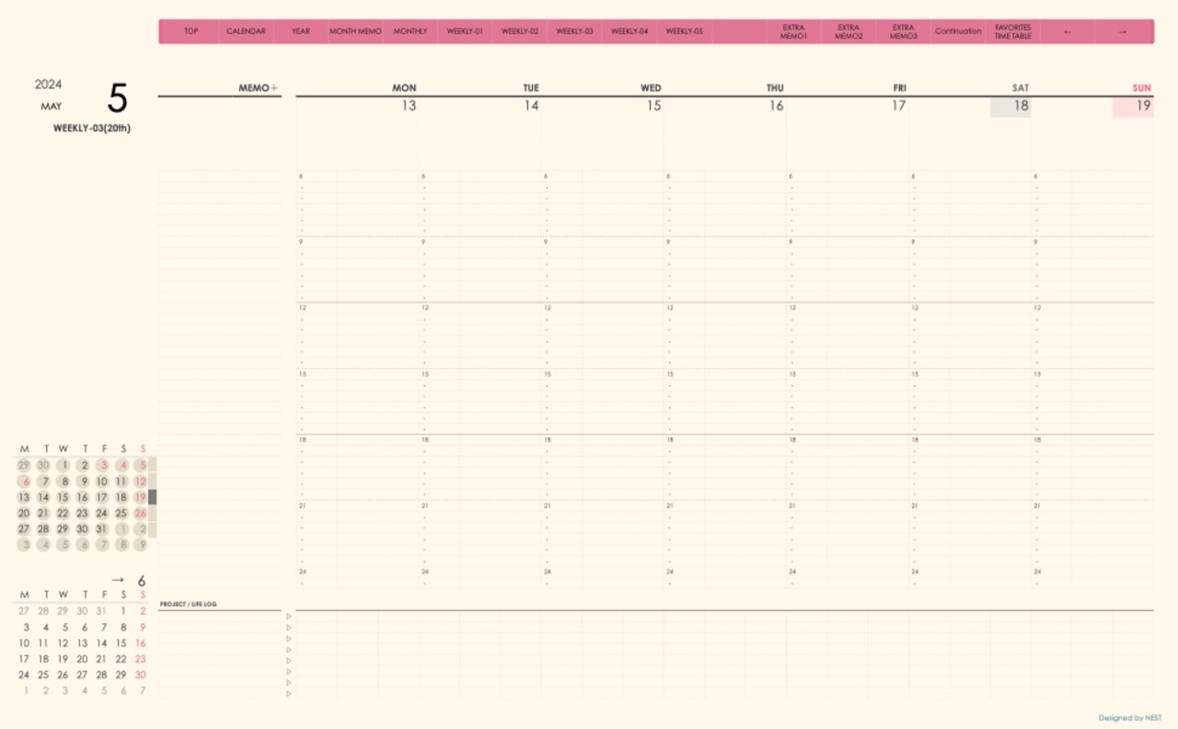The height and width of the screenshot is (729, 1178).
Task: Click date 10 in the May mini calendar
Action: (101, 481)
